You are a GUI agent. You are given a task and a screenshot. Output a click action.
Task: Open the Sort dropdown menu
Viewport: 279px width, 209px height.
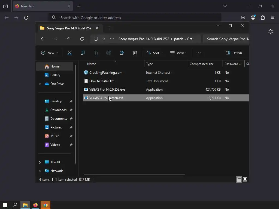point(154,53)
